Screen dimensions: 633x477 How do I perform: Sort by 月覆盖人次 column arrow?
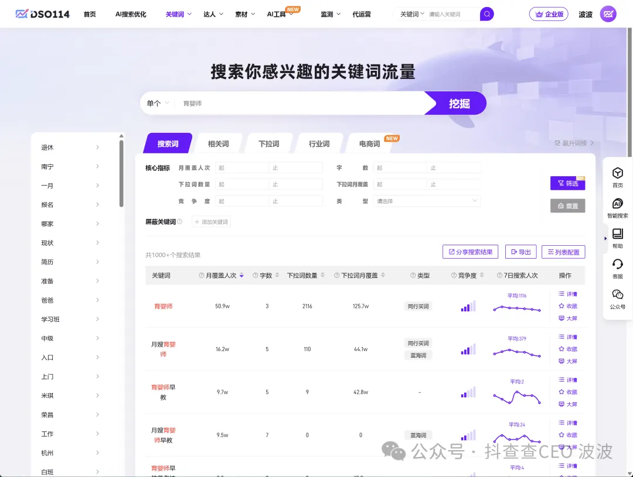click(x=241, y=276)
